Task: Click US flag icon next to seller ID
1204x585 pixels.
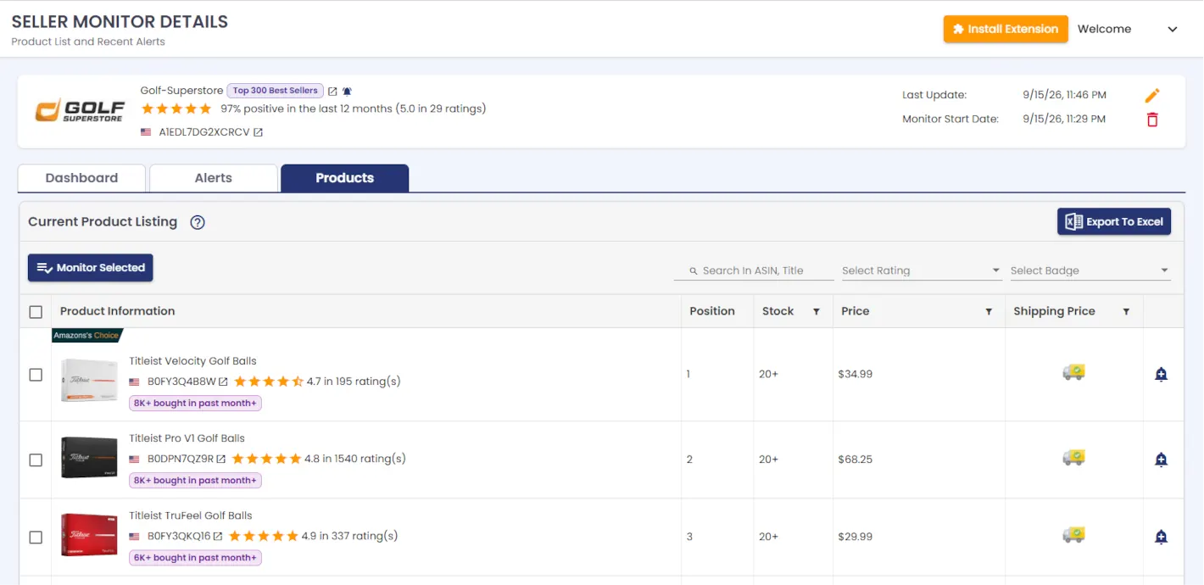Action: (x=146, y=132)
